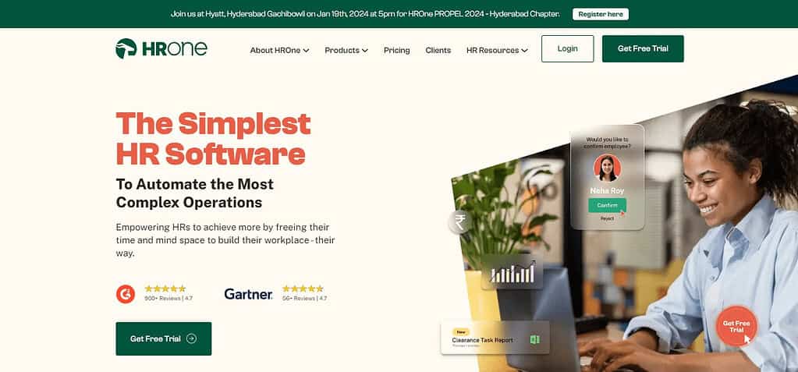Click "The Simplest HR Software" heading
The image size is (798, 372).
click(213, 138)
